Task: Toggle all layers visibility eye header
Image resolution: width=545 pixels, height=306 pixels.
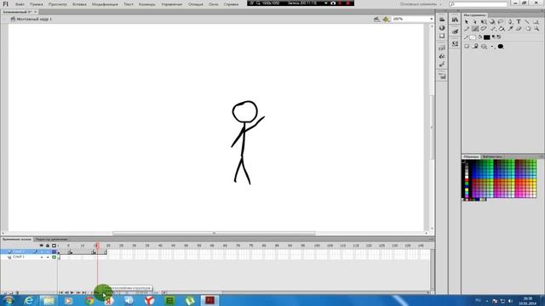Action: 42,246
